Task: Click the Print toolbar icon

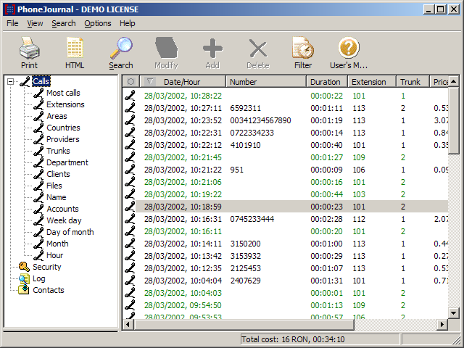Action: coord(29,48)
